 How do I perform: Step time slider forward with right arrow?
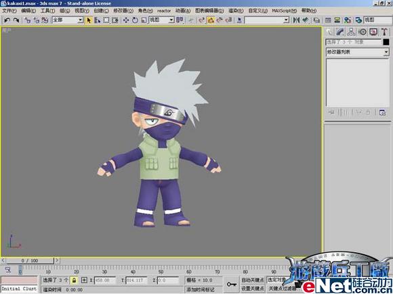point(57,260)
